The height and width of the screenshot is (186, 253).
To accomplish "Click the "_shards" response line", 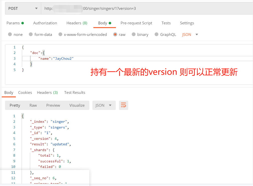I will pyautogui.click(x=42, y=150).
